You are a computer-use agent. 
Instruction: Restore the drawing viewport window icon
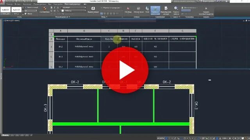(x=246, y=21)
